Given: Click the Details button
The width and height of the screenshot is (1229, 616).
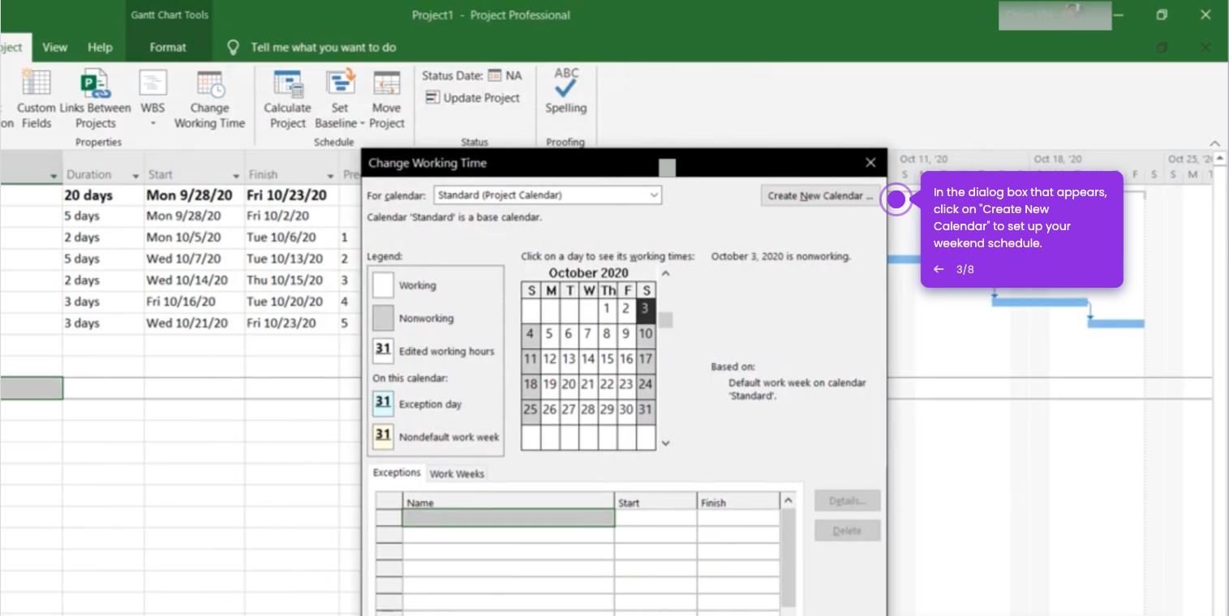Looking at the screenshot, I should click(x=847, y=500).
